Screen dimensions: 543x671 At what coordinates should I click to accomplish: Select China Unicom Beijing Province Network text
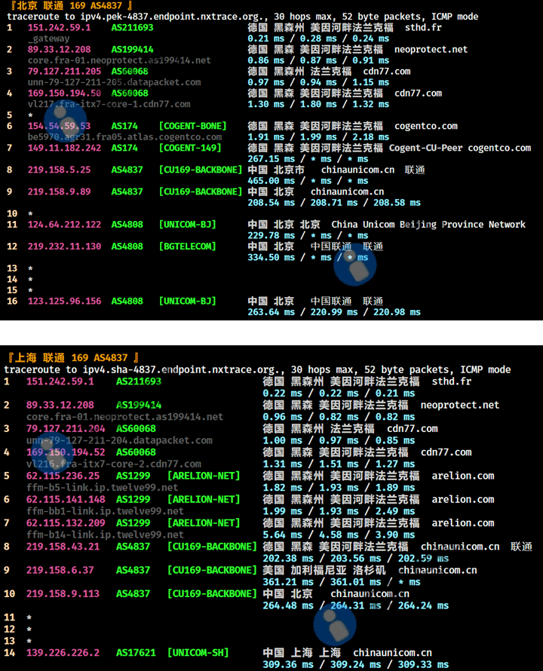428,225
